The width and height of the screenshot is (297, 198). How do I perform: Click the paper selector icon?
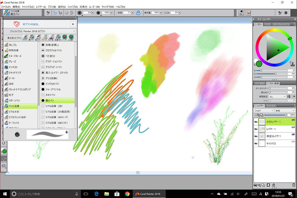[x=241, y=13]
